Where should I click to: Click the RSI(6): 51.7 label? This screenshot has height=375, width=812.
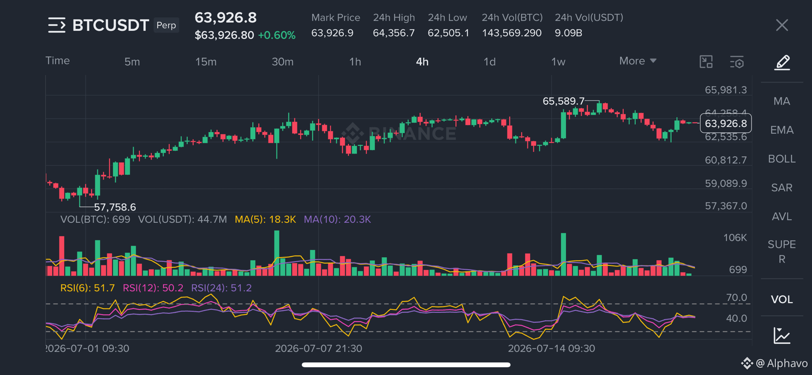pyautogui.click(x=87, y=288)
